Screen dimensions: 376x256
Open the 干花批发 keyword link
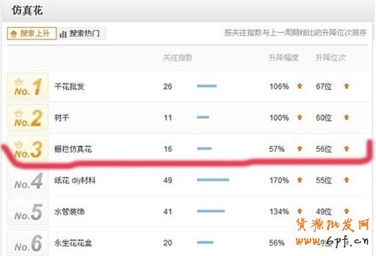point(70,87)
